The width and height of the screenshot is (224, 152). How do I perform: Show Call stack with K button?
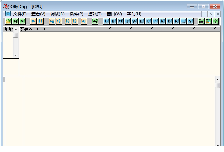[162, 21]
